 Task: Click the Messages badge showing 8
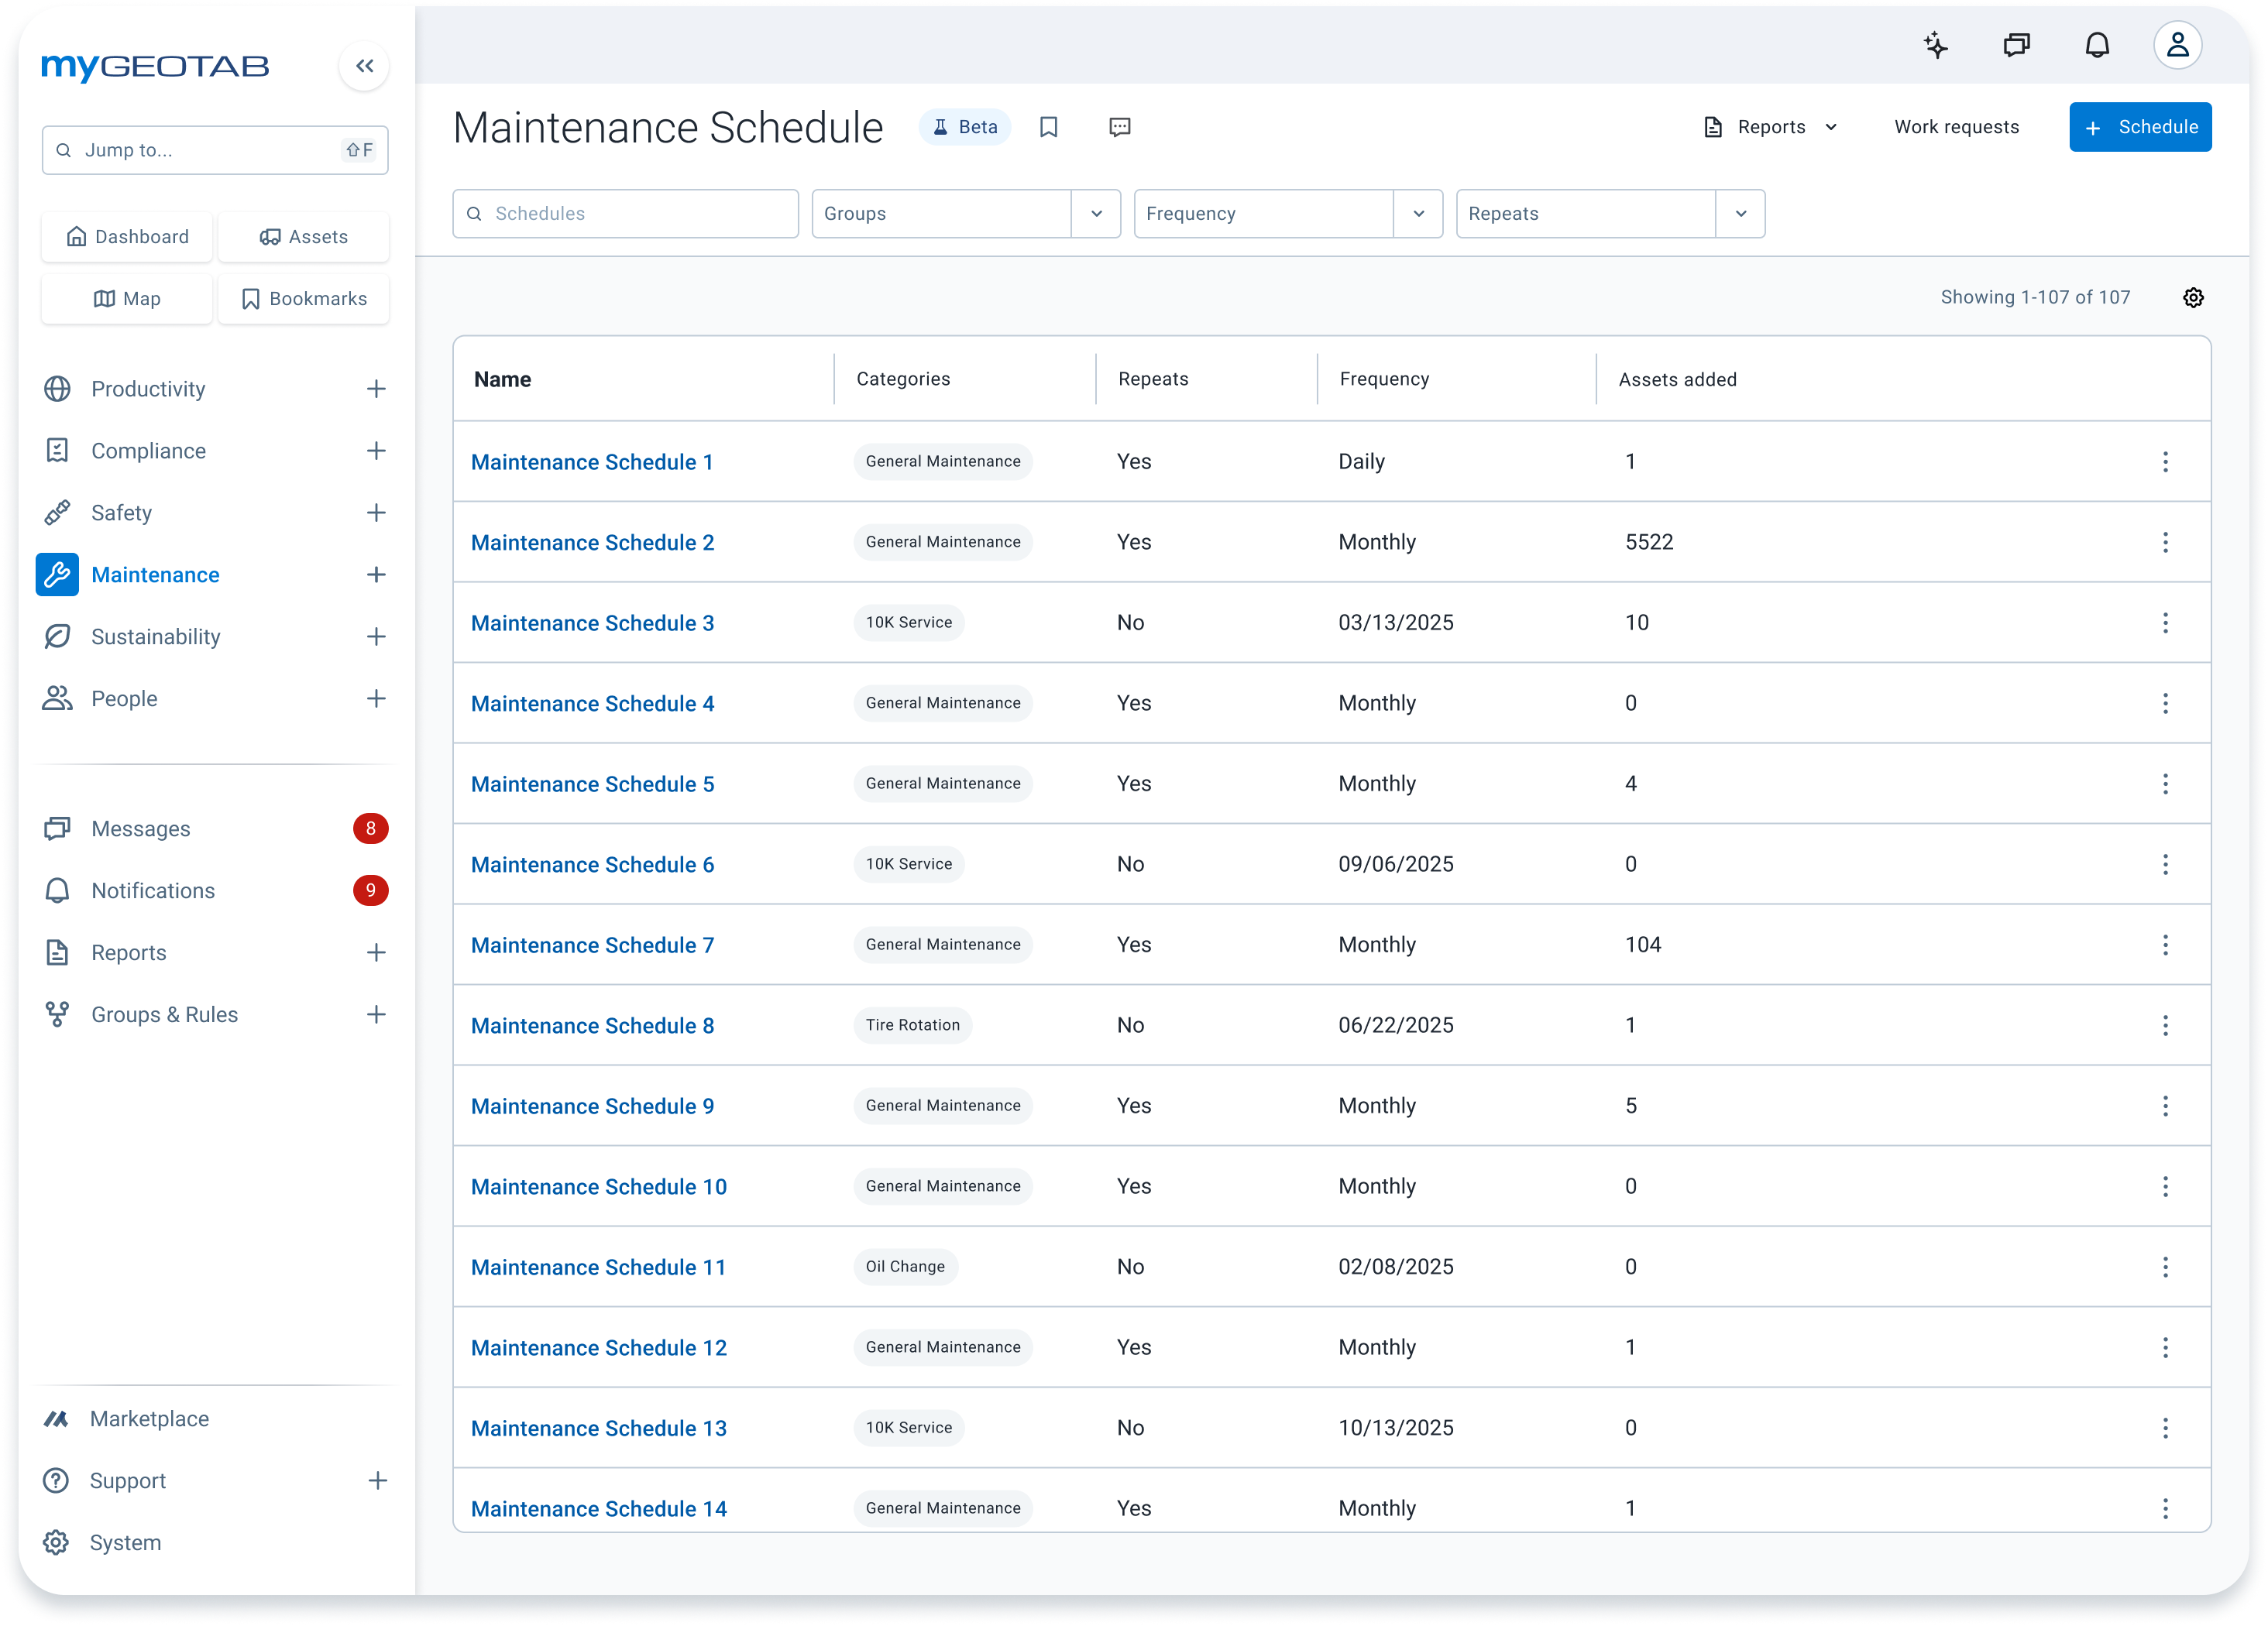(x=370, y=828)
